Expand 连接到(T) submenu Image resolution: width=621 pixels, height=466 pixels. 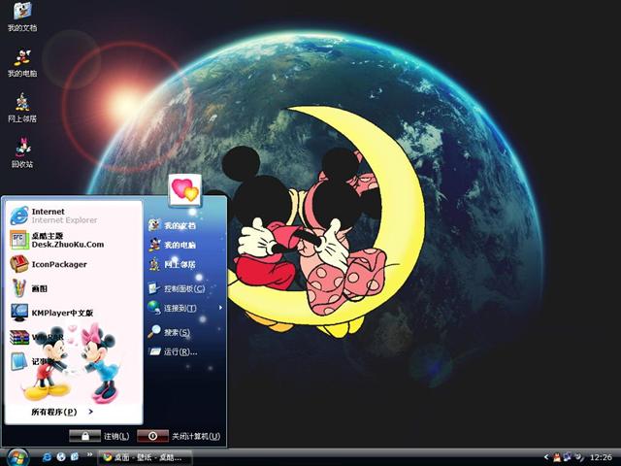(x=180, y=309)
